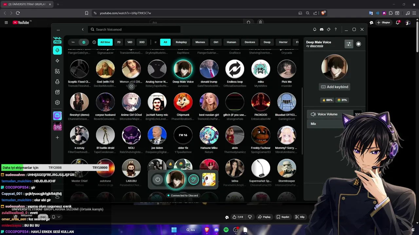Screen dimensions: 419x235
Task: Open Spotify from the Windows taskbar
Action: pyautogui.click(x=226, y=230)
